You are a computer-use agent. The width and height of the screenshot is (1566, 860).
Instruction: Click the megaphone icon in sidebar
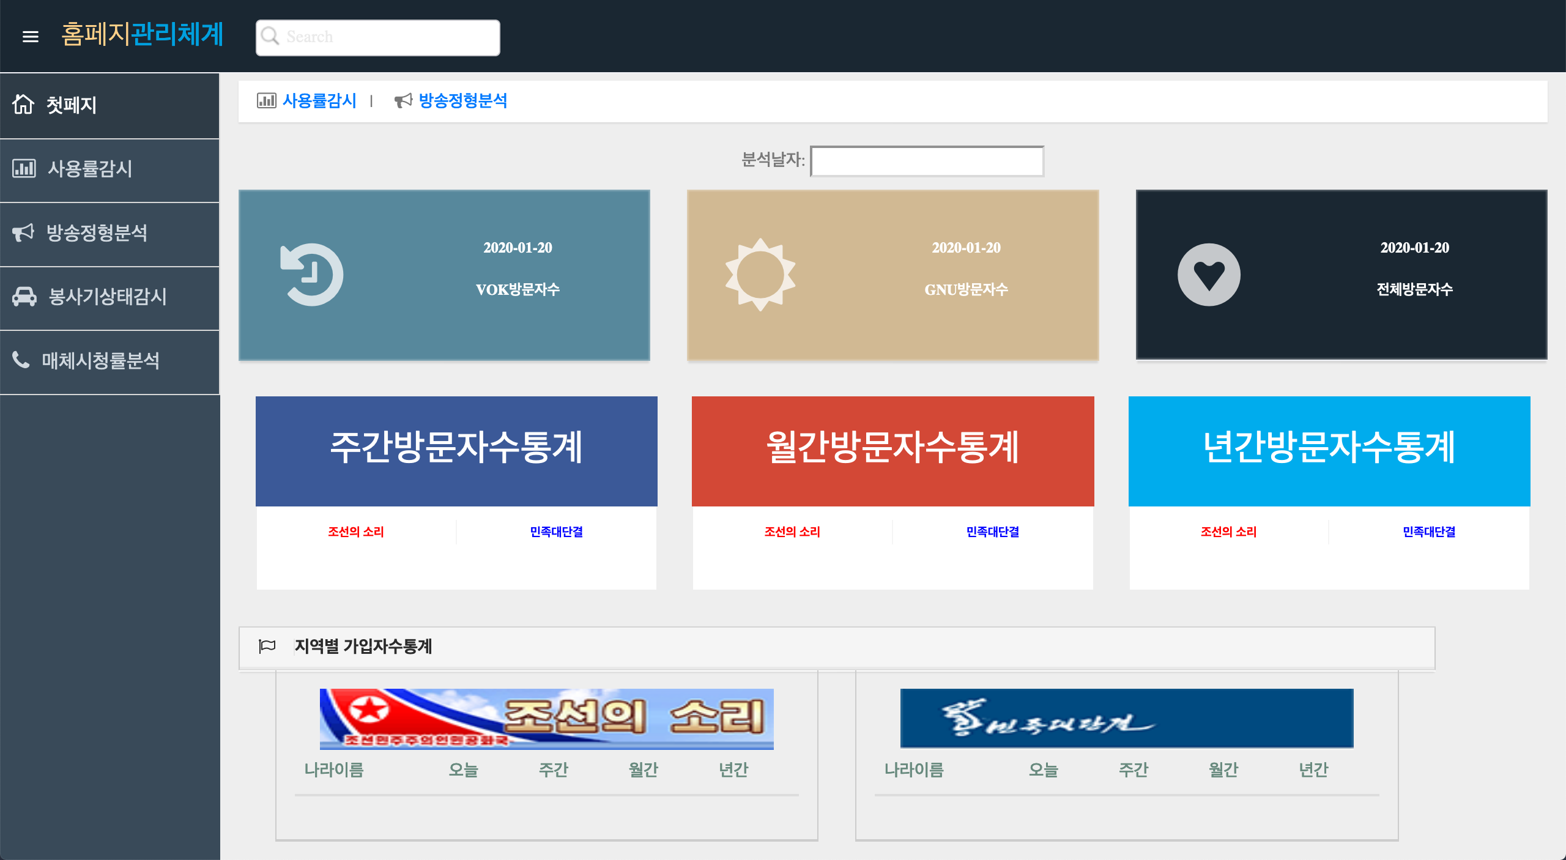(23, 232)
